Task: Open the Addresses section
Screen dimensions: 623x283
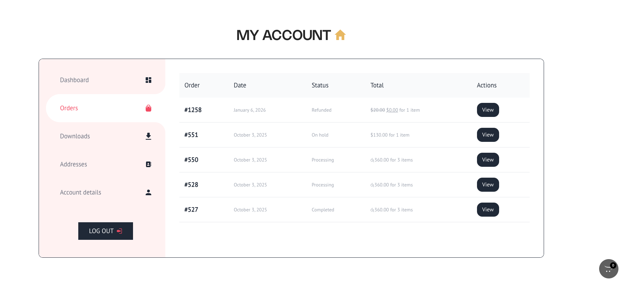Action: 74,164
